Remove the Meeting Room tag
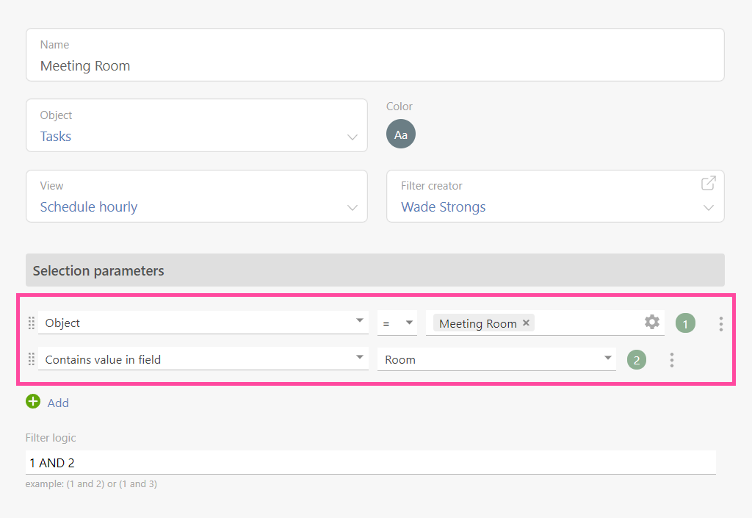The height and width of the screenshot is (518, 752). [x=526, y=323]
